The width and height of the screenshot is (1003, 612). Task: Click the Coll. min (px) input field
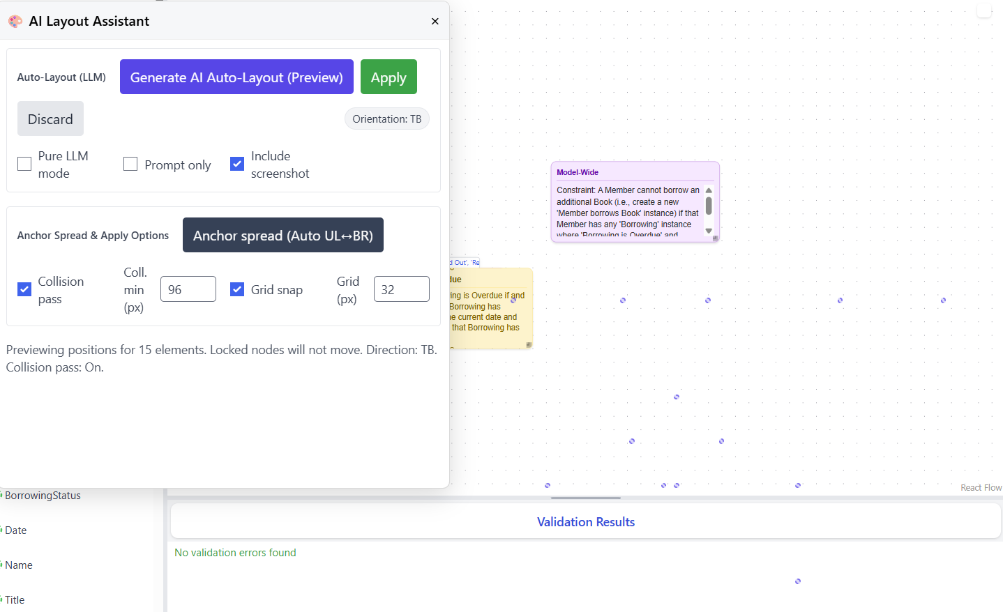tap(188, 289)
